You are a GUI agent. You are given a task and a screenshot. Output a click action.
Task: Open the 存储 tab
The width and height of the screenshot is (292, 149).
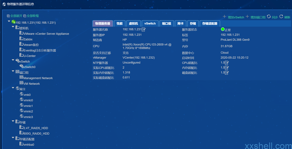193,24
